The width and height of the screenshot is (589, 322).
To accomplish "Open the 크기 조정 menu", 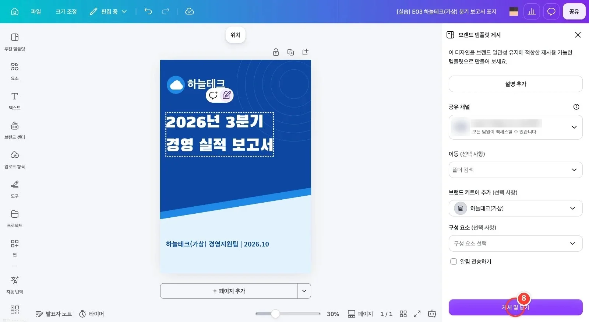I will (x=66, y=11).
